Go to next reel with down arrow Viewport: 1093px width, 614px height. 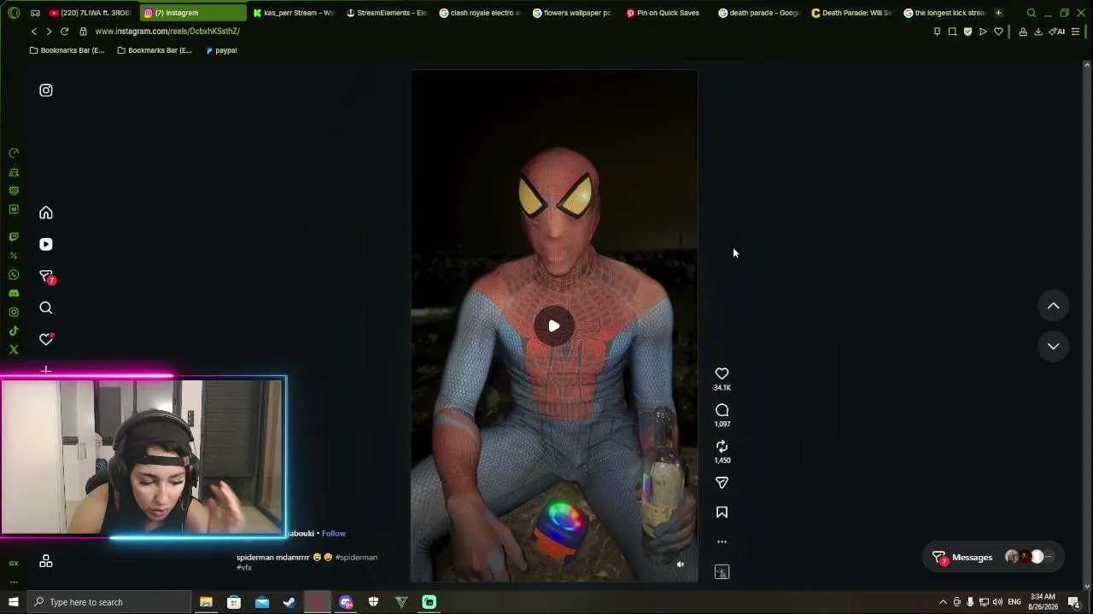1053,346
